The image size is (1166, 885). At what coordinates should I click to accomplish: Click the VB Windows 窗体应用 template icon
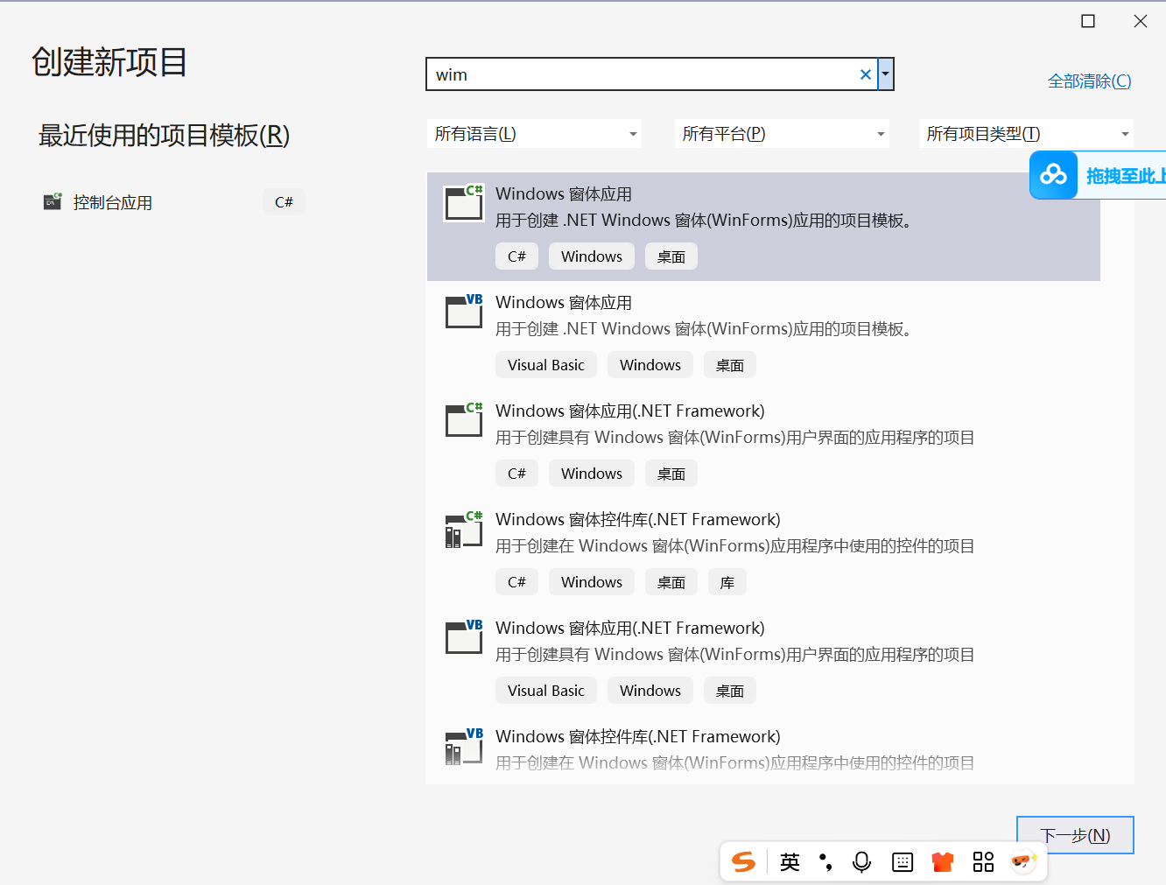pyautogui.click(x=463, y=312)
